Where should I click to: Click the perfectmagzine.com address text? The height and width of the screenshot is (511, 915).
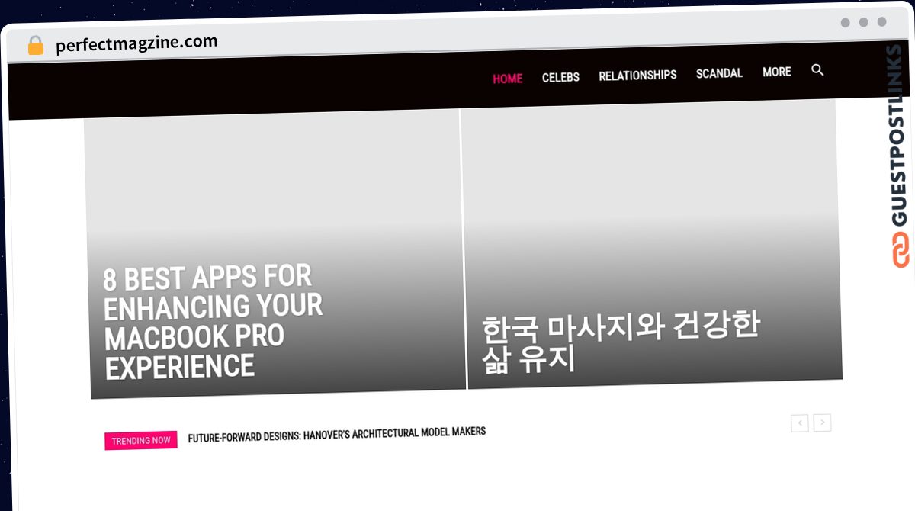click(x=136, y=44)
